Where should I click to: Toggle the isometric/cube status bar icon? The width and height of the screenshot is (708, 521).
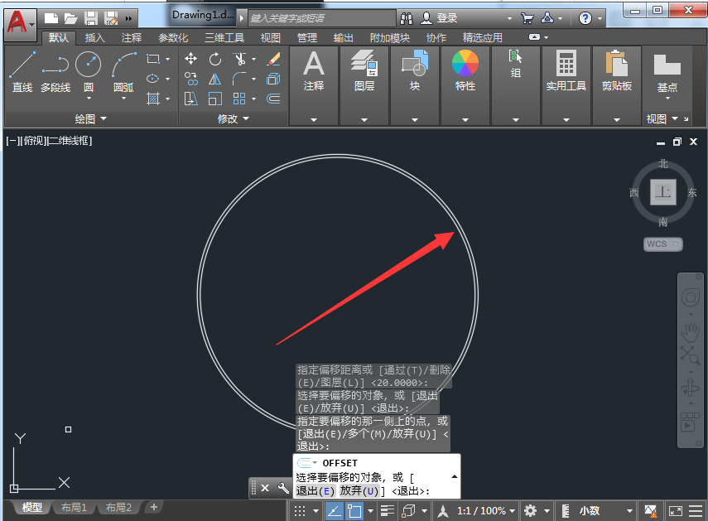(408, 511)
